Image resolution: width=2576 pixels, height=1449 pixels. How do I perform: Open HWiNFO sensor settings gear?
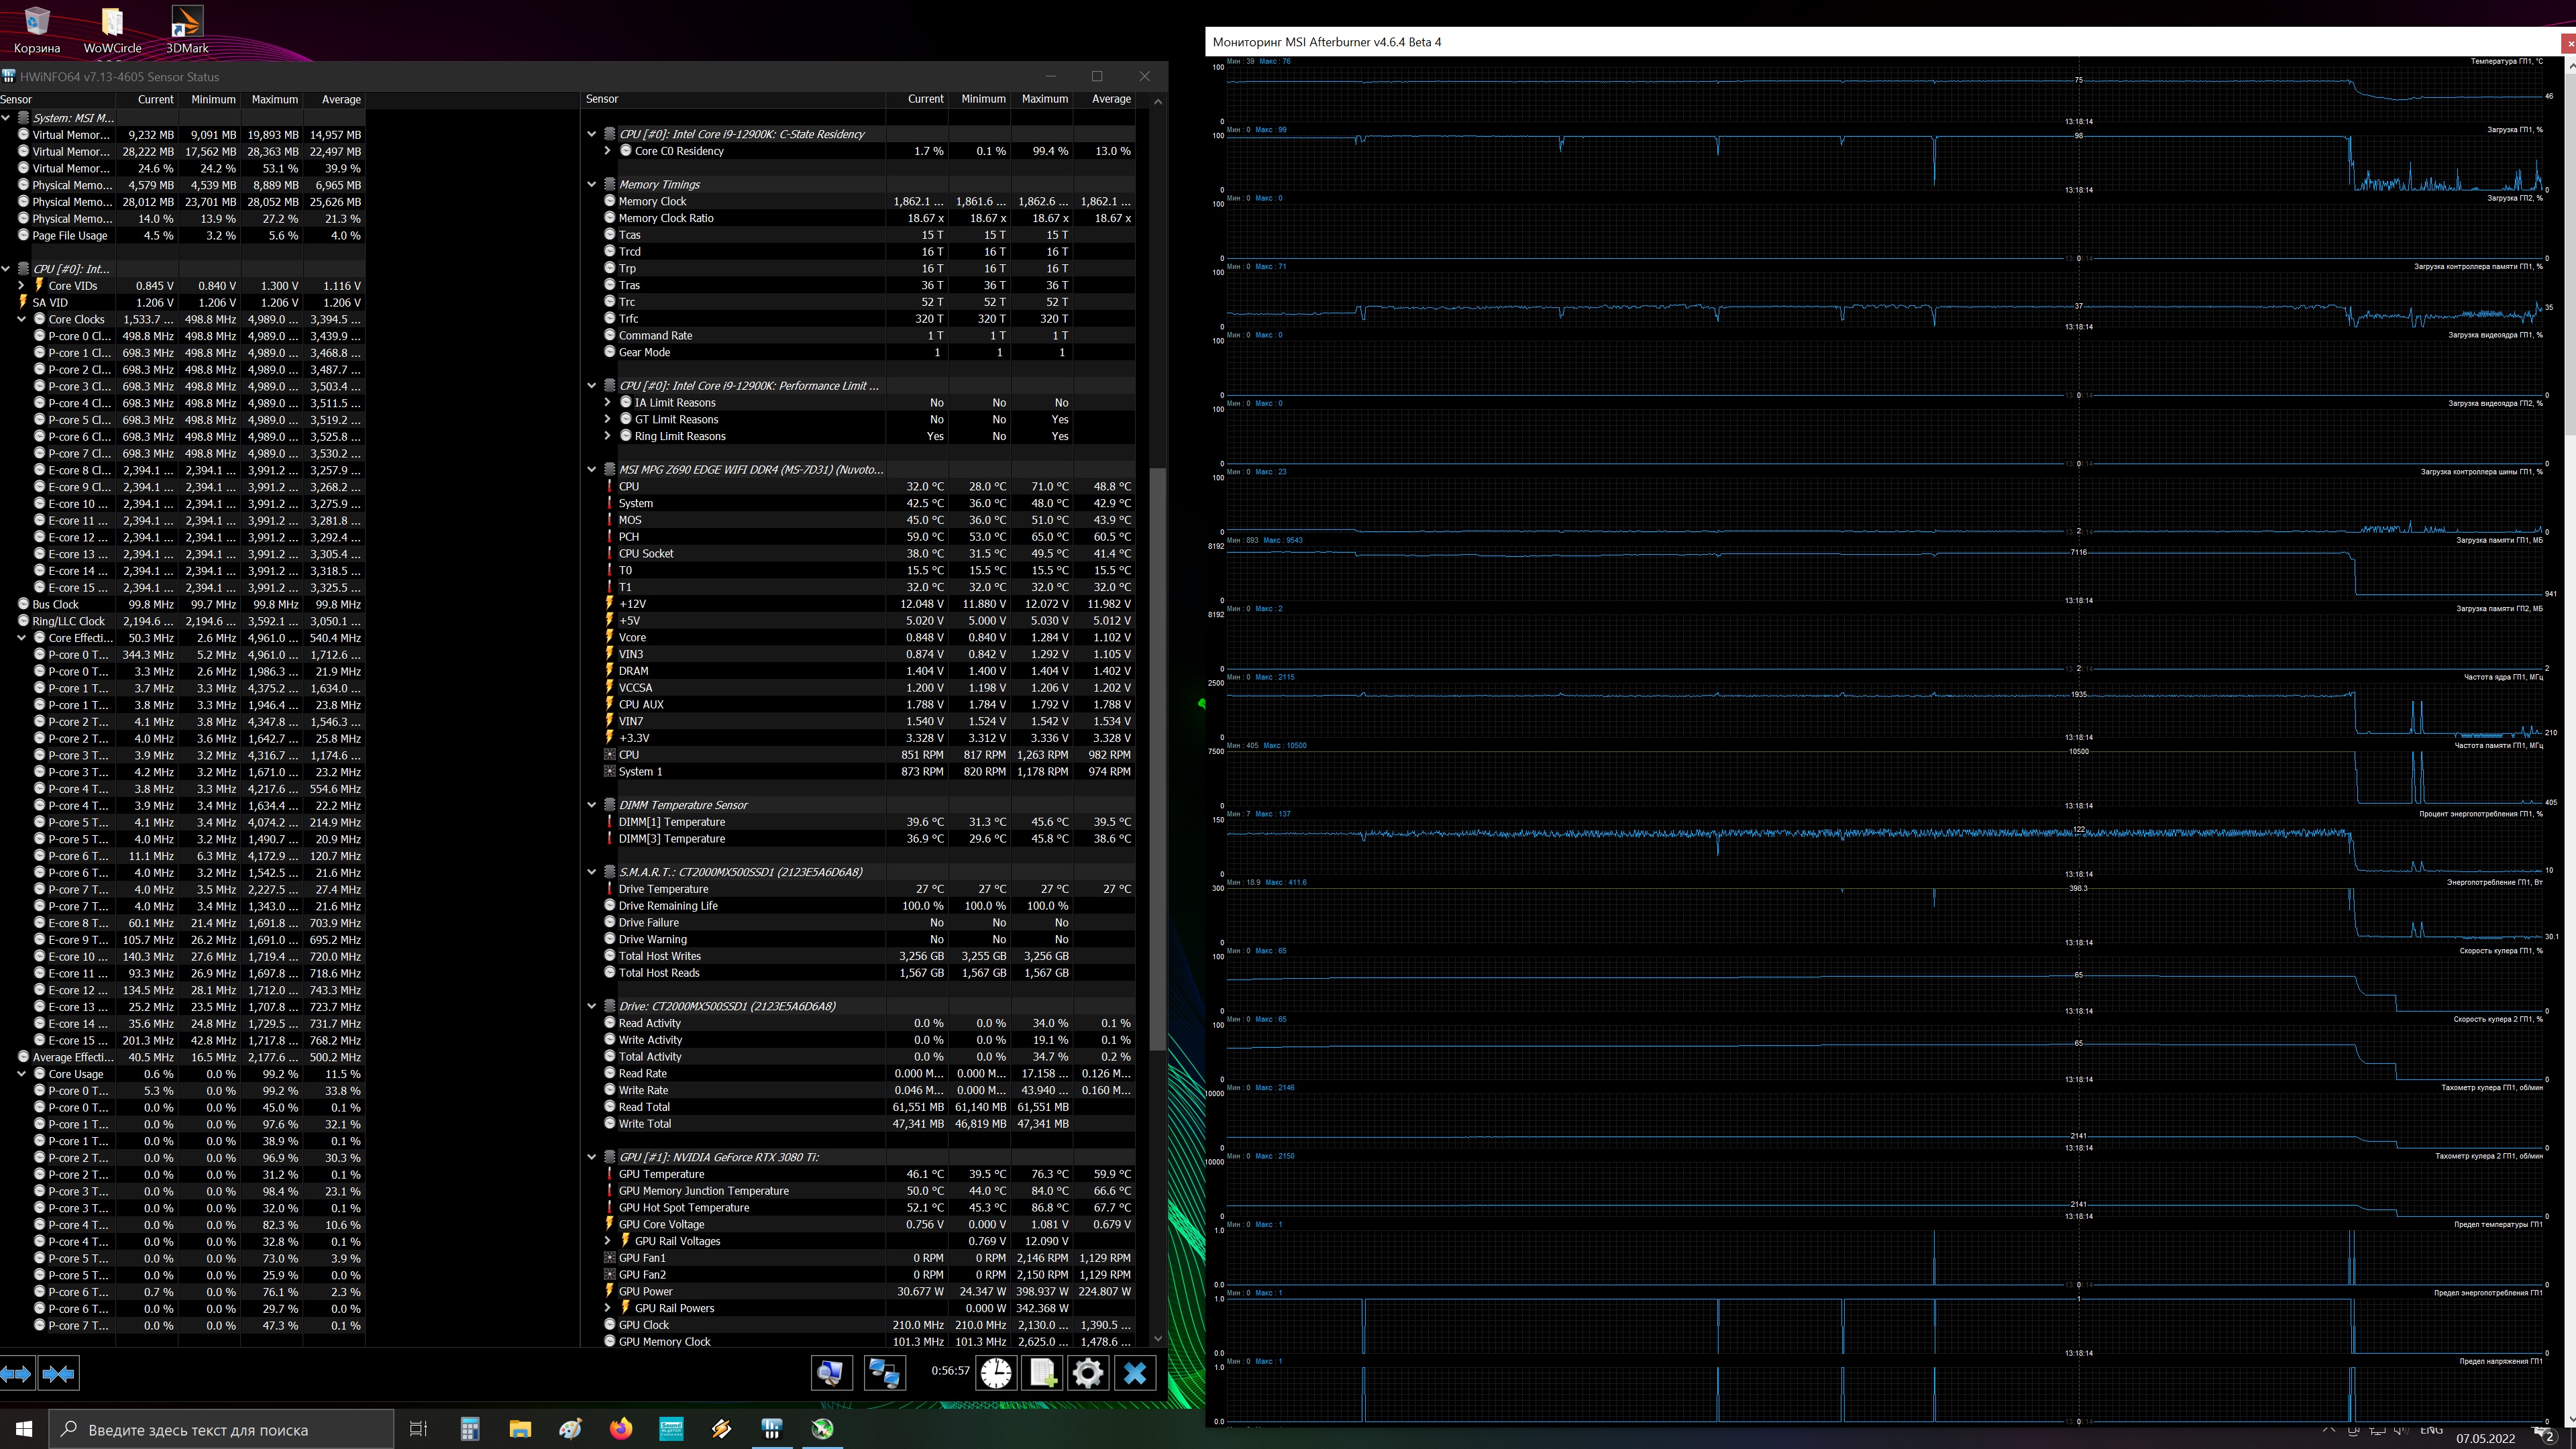click(1088, 1373)
